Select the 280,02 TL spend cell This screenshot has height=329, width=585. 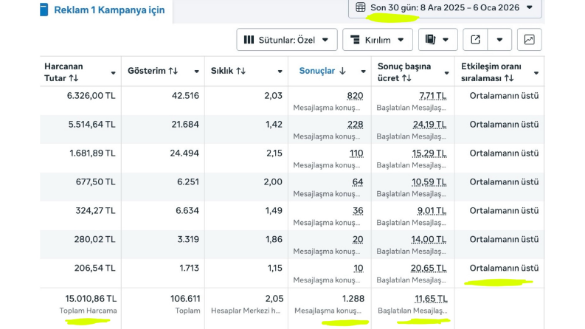point(94,240)
